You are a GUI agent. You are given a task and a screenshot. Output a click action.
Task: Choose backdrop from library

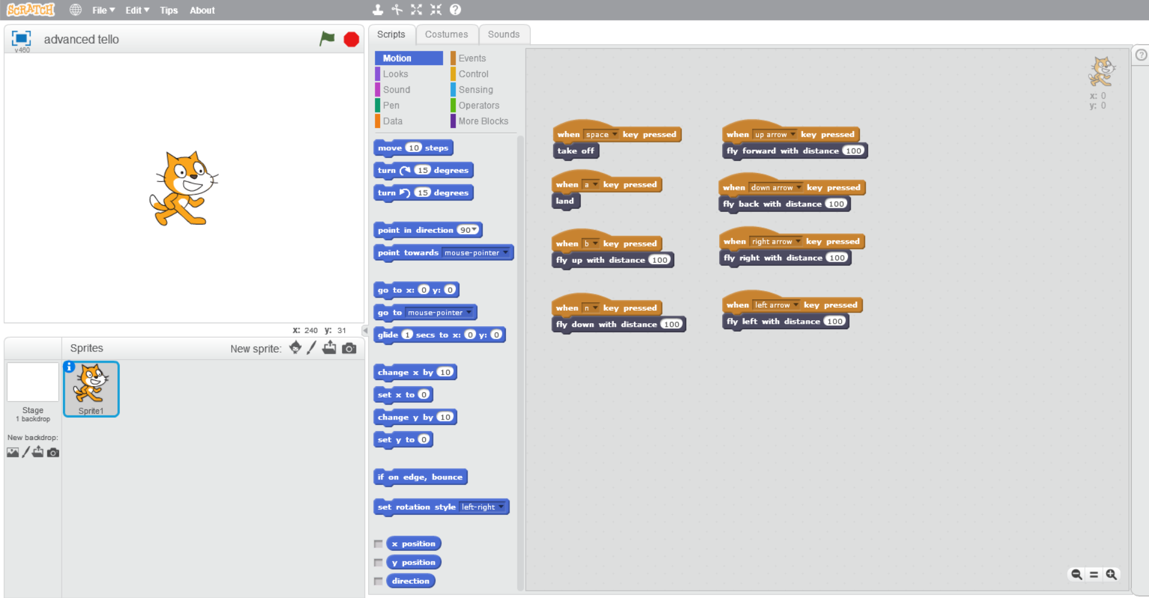pos(13,453)
